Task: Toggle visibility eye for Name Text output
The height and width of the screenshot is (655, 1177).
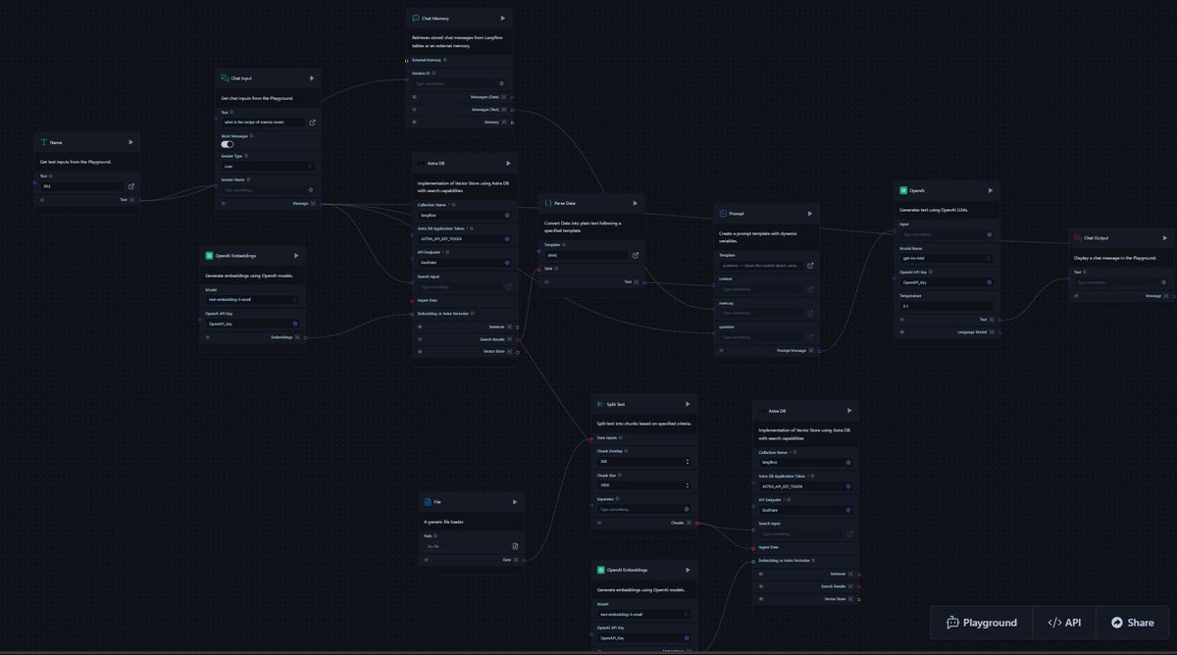Action: tap(42, 199)
